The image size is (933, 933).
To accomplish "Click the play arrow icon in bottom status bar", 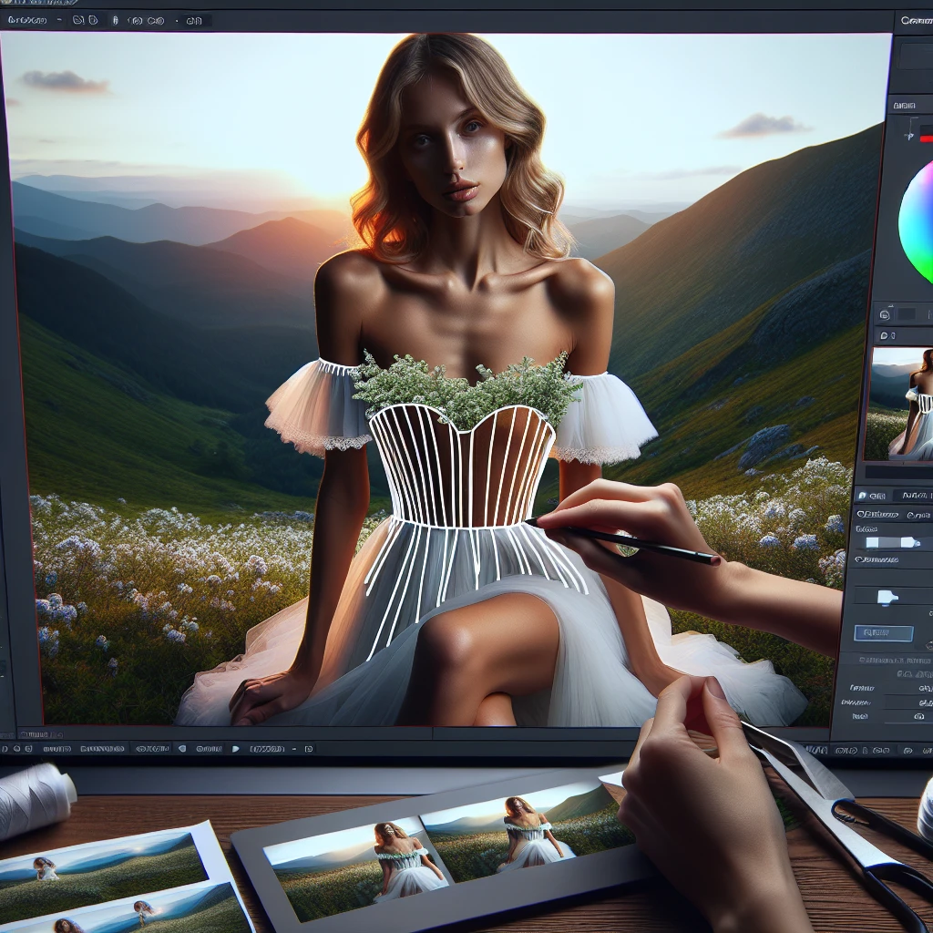I will click(236, 749).
